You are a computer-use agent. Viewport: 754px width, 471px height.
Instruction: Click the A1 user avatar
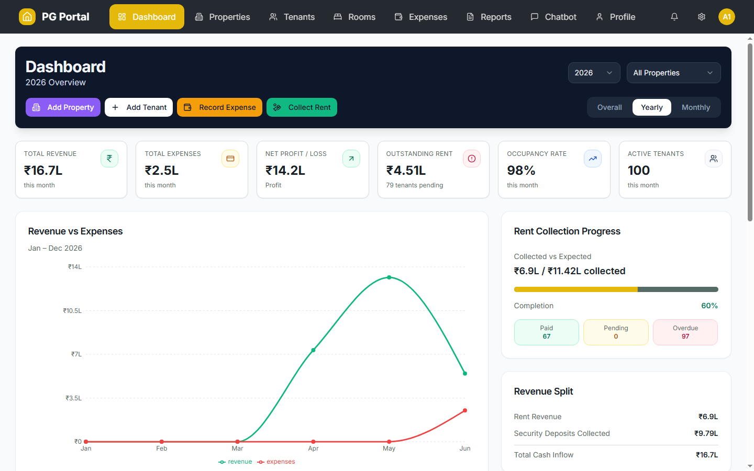point(727,17)
